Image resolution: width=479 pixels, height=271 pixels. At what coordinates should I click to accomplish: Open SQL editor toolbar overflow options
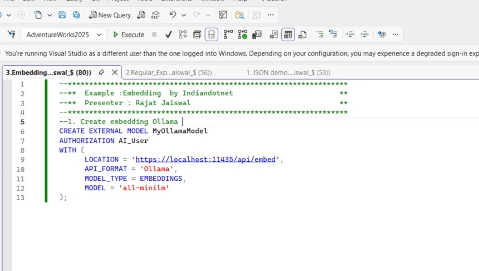[x=395, y=34]
